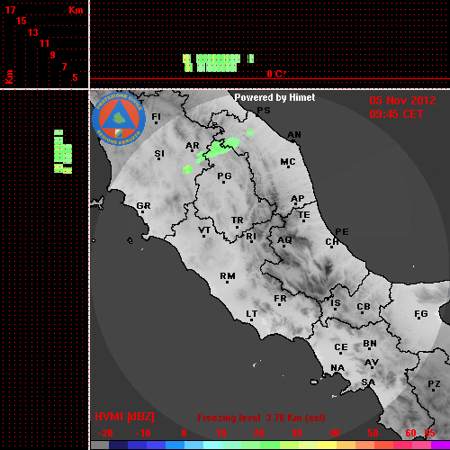The width and height of the screenshot is (450, 450).
Task: Click the 'VT' city label
Action: point(204,230)
